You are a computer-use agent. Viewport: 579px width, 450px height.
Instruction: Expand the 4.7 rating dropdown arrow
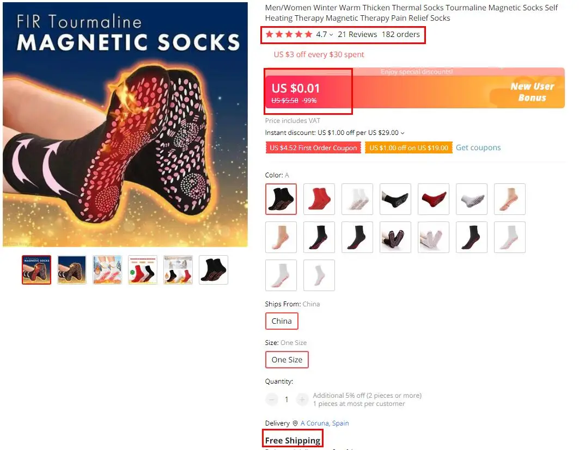tap(331, 35)
